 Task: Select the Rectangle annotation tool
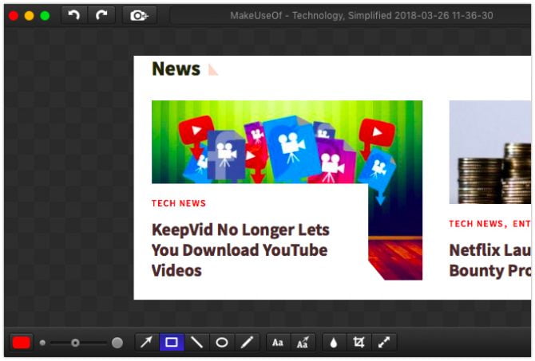point(172,342)
